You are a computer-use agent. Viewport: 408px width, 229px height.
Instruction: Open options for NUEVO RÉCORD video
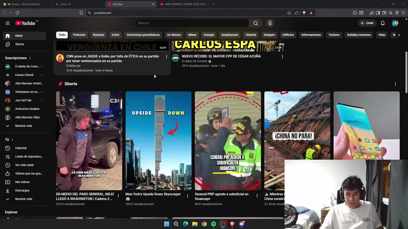(x=282, y=57)
